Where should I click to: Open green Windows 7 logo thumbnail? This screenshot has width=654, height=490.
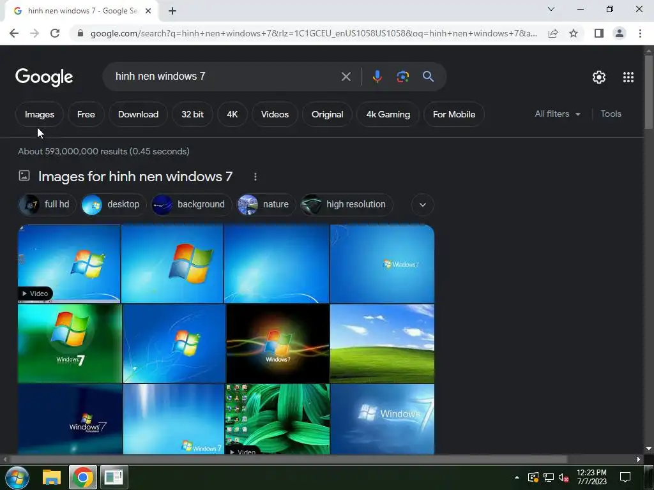click(70, 343)
